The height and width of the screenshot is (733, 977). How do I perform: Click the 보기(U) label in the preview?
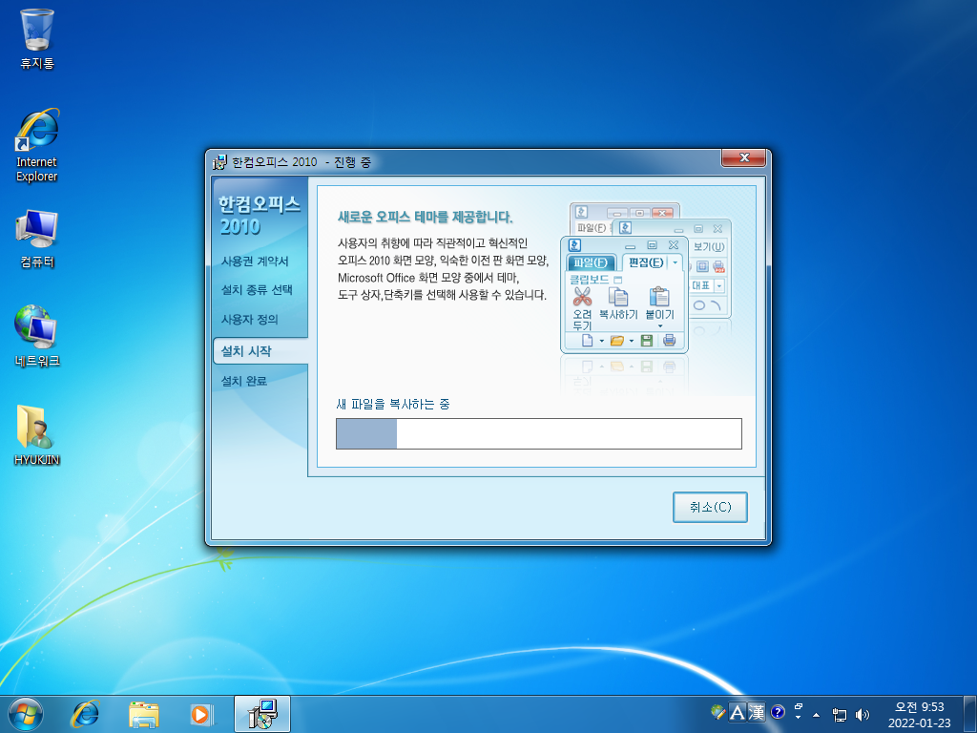(x=709, y=247)
